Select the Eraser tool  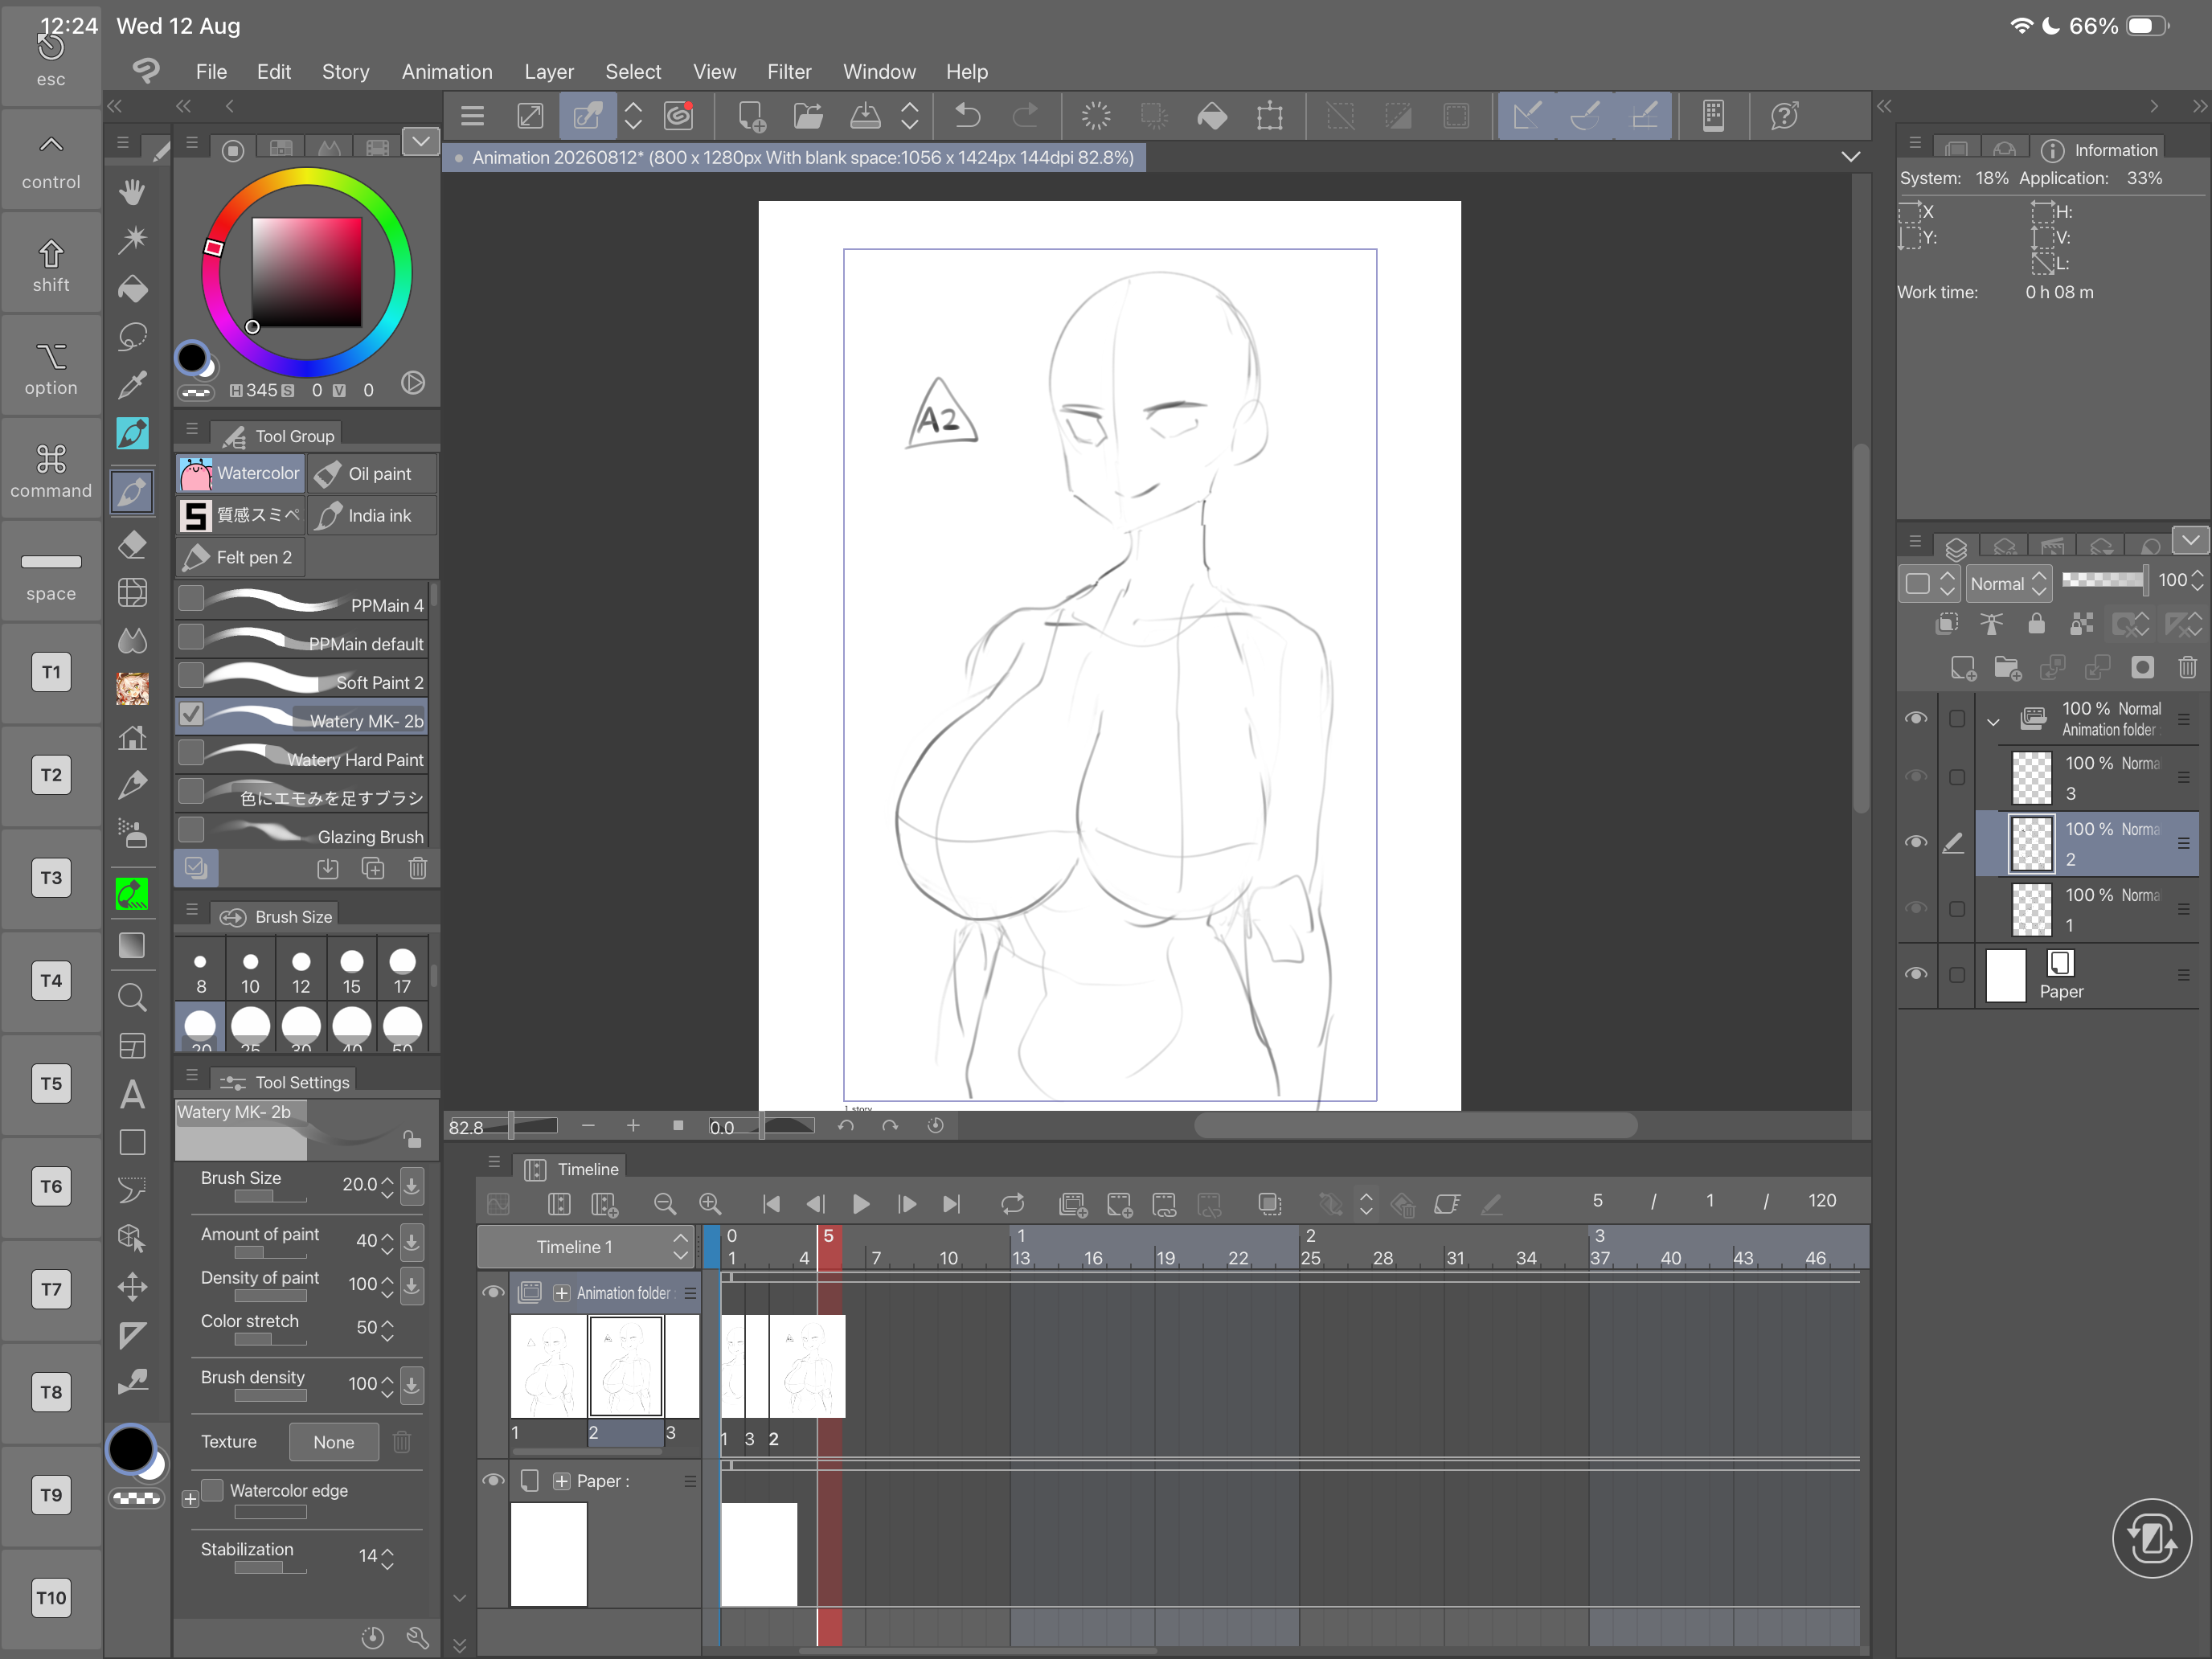[132, 544]
